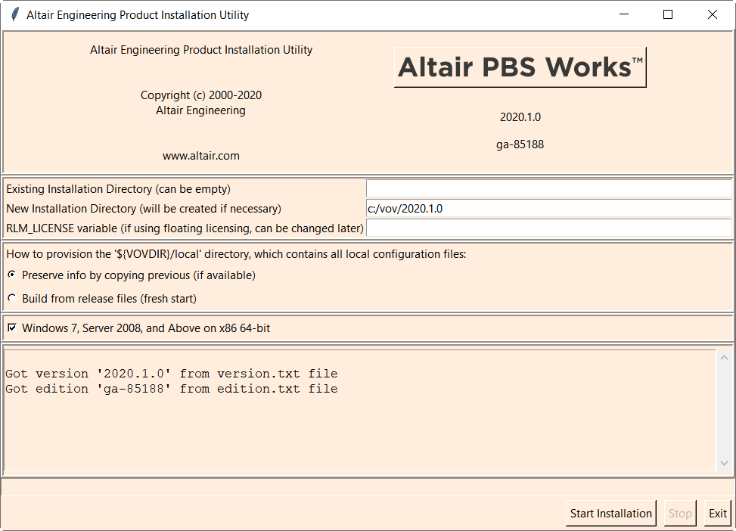Click the log scrollbar down arrow
Screen dimensions: 736x531
pyautogui.click(x=724, y=463)
